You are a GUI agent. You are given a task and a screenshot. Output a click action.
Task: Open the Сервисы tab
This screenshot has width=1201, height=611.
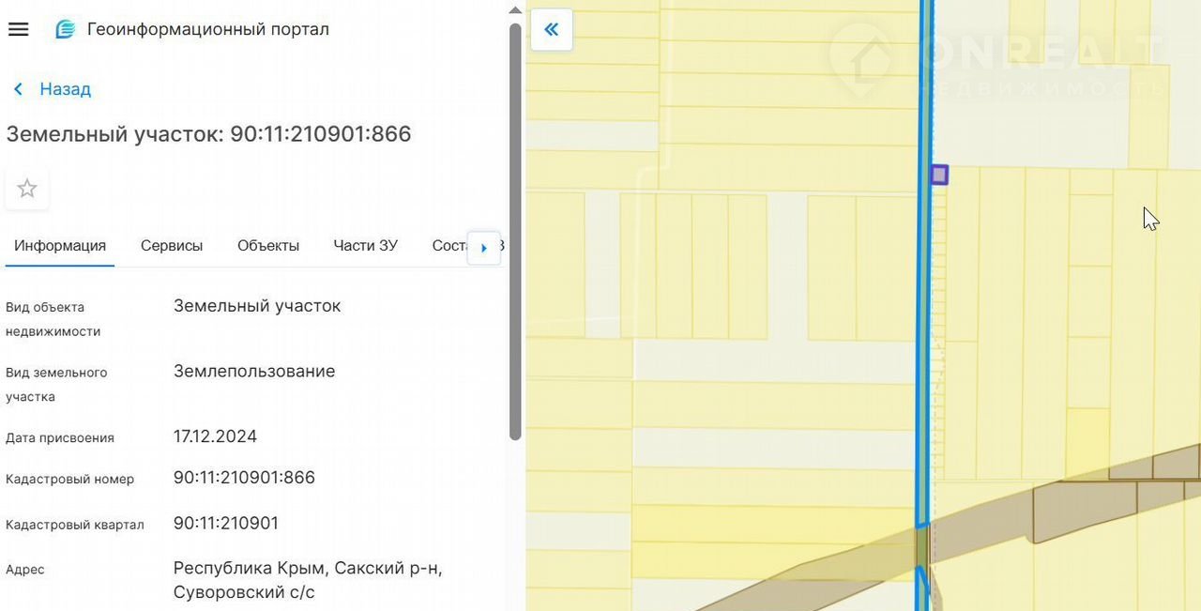[x=172, y=246]
